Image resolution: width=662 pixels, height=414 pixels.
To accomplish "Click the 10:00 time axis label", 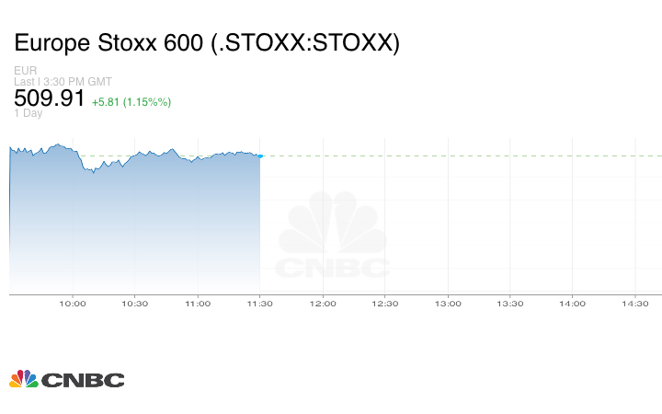I will (73, 304).
